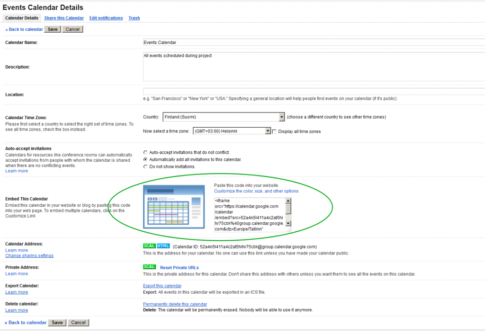The image size is (485, 333).
Task: Choose the 'Do not show invitations' option
Action: point(145,166)
